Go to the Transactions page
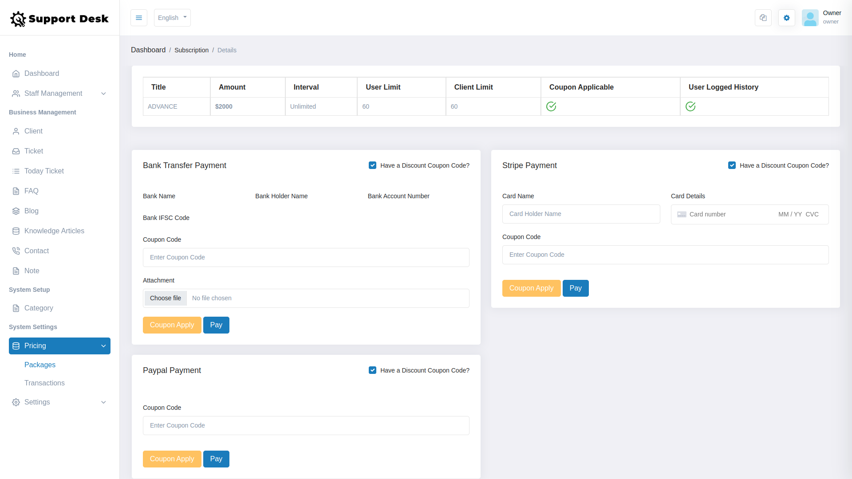The image size is (852, 479). [44, 383]
